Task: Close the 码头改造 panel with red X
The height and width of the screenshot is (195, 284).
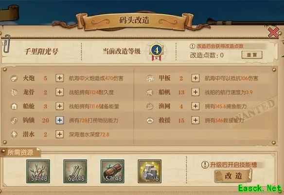Action: coord(273,33)
